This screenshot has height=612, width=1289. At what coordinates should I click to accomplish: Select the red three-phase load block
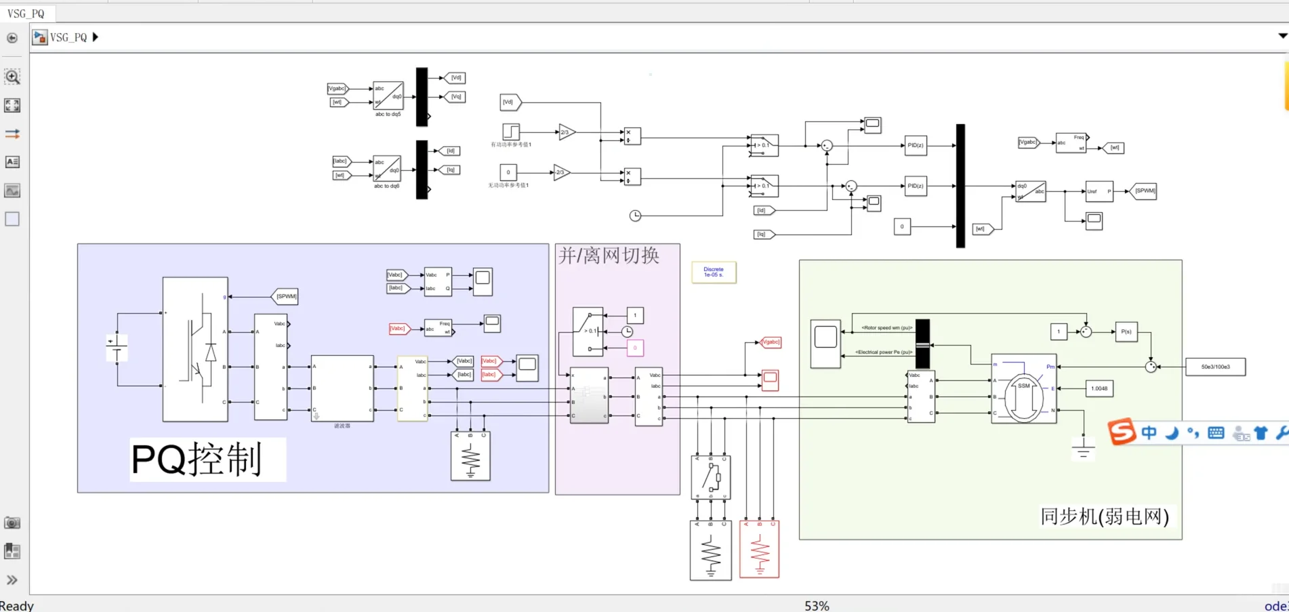pyautogui.click(x=760, y=549)
